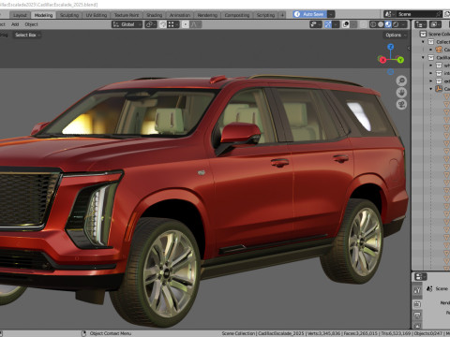Screen dimensions: 450x337
Task: Toggle viewport overlays display
Action: coord(346,24)
